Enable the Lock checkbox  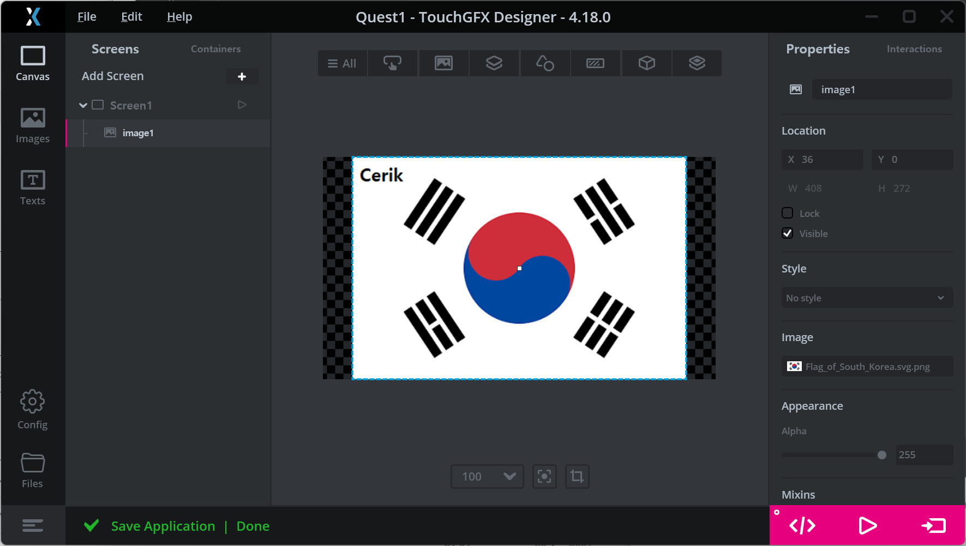(x=787, y=213)
